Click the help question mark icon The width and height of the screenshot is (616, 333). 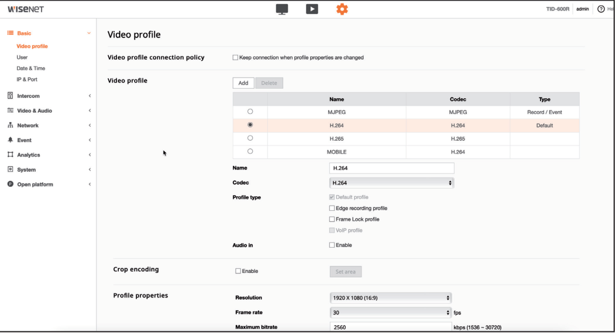coord(601,9)
